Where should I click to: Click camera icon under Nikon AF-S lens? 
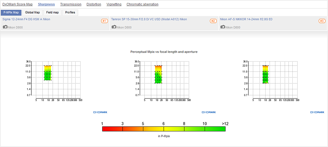pyautogui.click(x=222, y=27)
